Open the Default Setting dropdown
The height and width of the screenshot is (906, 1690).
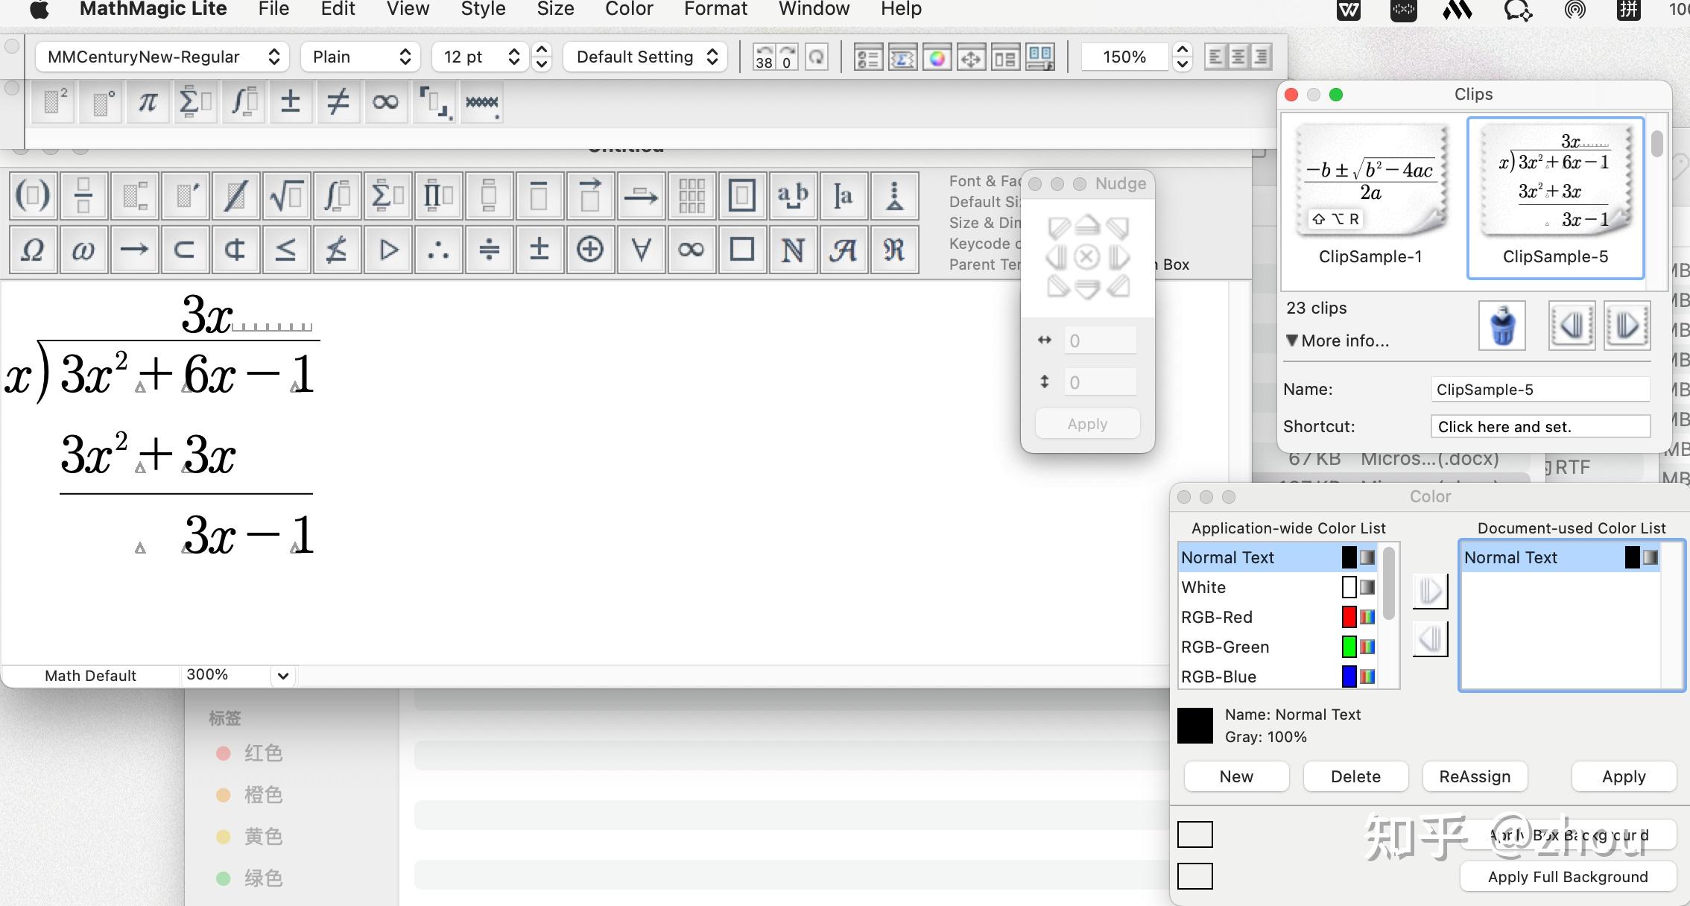tap(645, 57)
